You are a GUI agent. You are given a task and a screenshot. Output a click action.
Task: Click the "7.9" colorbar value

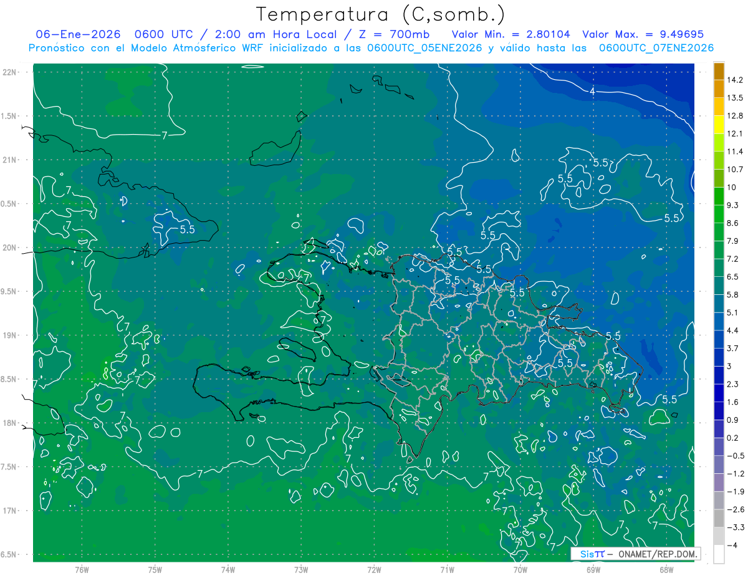[x=733, y=241]
